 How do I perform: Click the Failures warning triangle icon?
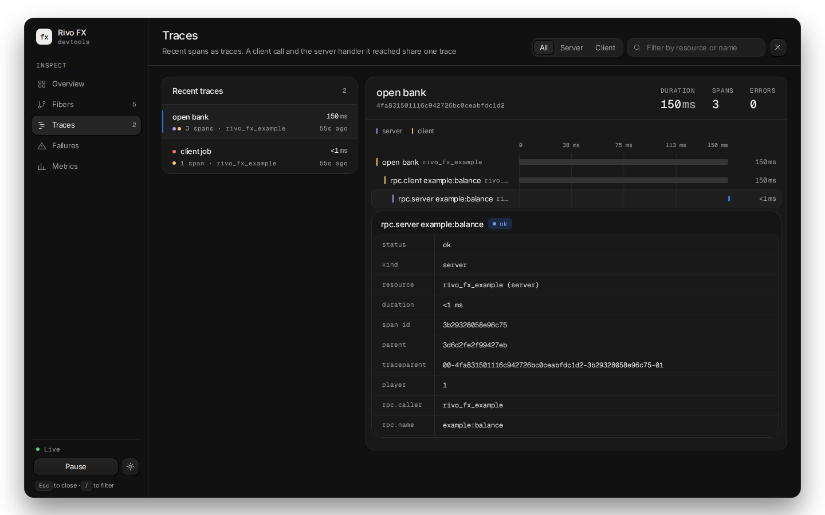click(x=42, y=146)
